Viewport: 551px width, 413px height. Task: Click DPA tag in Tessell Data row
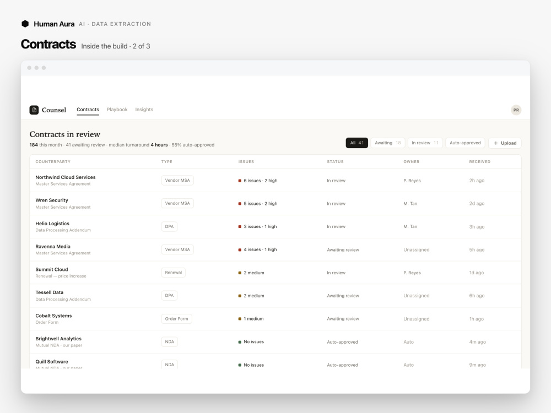coord(169,295)
